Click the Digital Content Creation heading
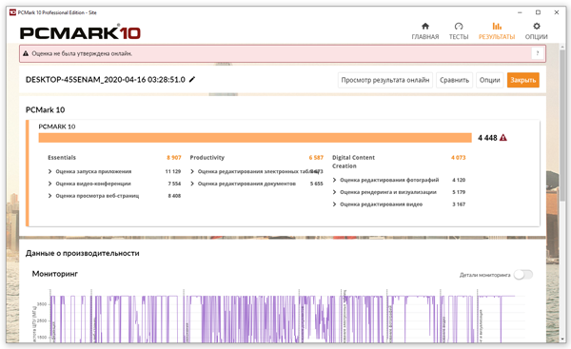Viewport: 571px width, 349px height. pos(353,162)
